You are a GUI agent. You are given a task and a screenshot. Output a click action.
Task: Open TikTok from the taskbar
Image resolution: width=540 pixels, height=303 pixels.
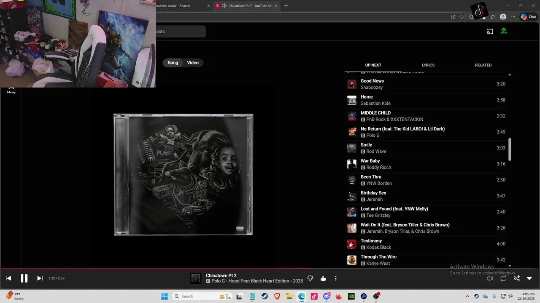point(314,296)
